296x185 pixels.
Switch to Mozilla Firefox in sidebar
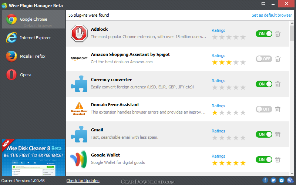click(x=33, y=56)
